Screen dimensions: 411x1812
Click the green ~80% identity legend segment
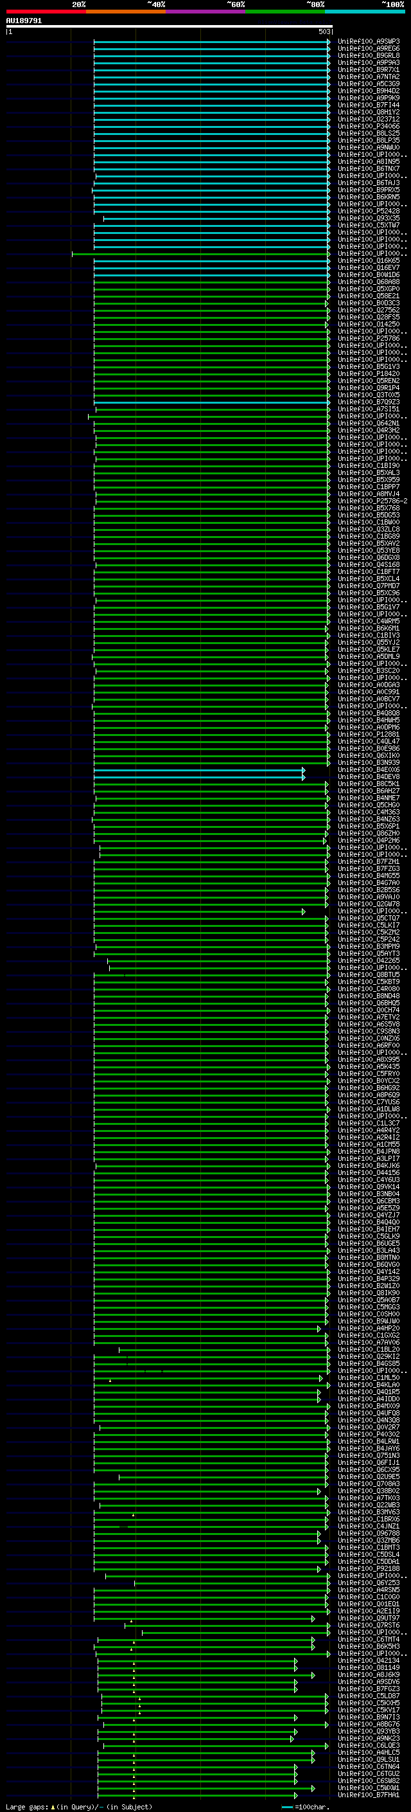285,12
